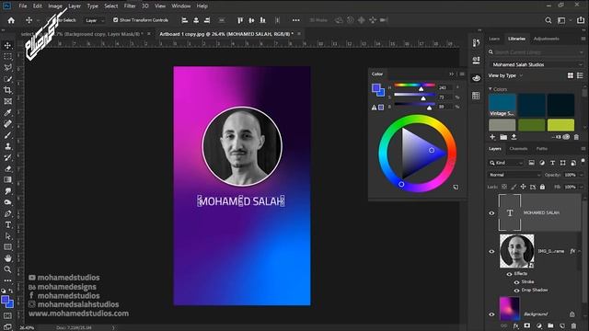Screen dimensions: 589x331
Task: Switch to the Channels tab
Action: [x=518, y=149]
